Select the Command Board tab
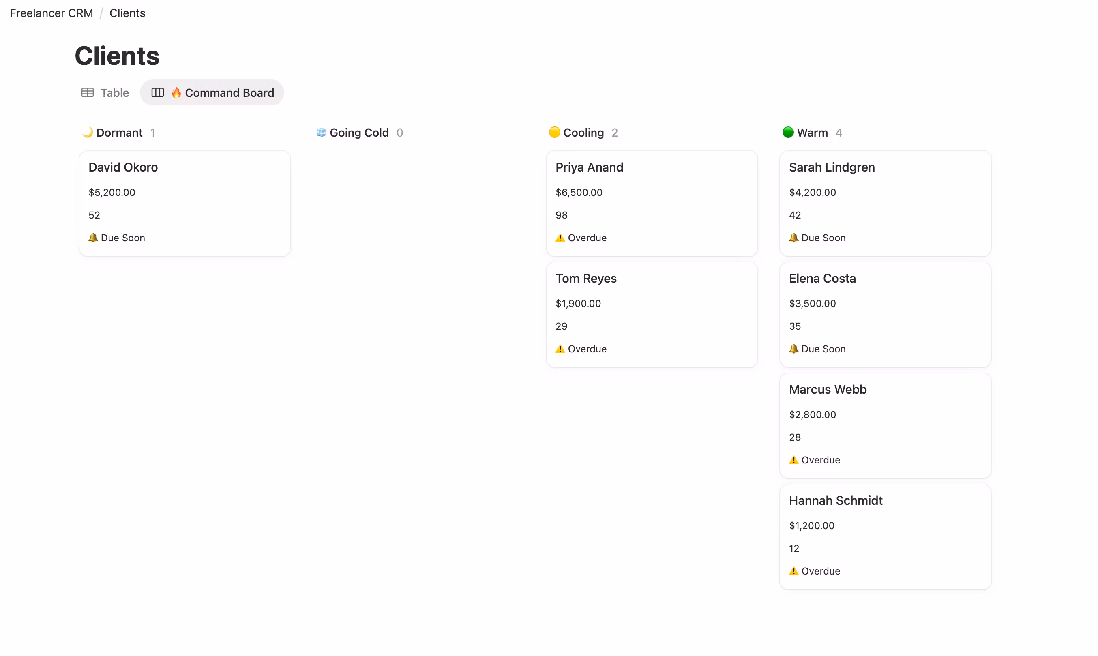The height and width of the screenshot is (656, 1098). (212, 93)
